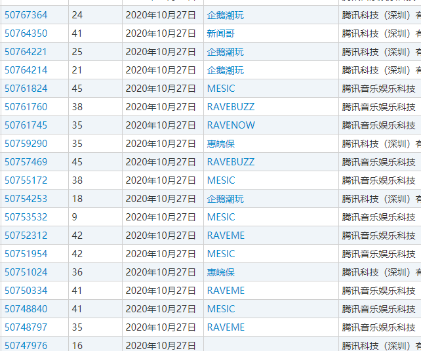421x351 pixels.
Task: Select class 41 cell in row 50764350
Action: point(95,33)
